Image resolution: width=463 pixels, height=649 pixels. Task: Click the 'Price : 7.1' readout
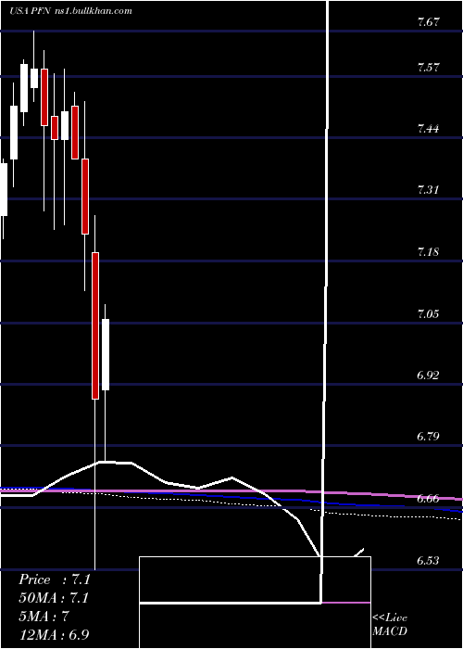[x=55, y=579]
